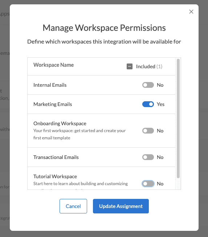This screenshot has width=208, height=237.
Task: Click the Included (1) label
Action: (149, 66)
